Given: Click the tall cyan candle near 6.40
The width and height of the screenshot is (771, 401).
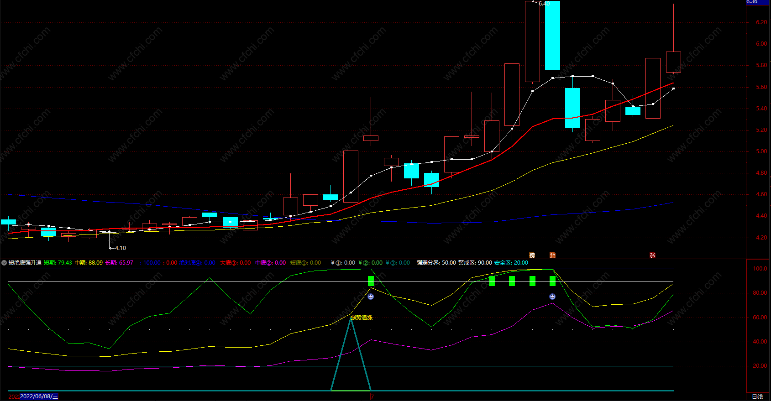Looking at the screenshot, I should click(x=552, y=35).
